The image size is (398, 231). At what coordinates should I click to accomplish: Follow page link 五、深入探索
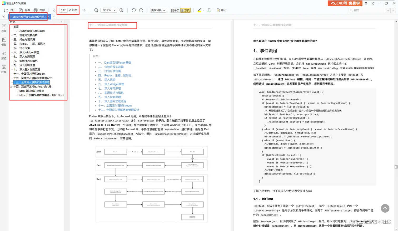(107, 80)
